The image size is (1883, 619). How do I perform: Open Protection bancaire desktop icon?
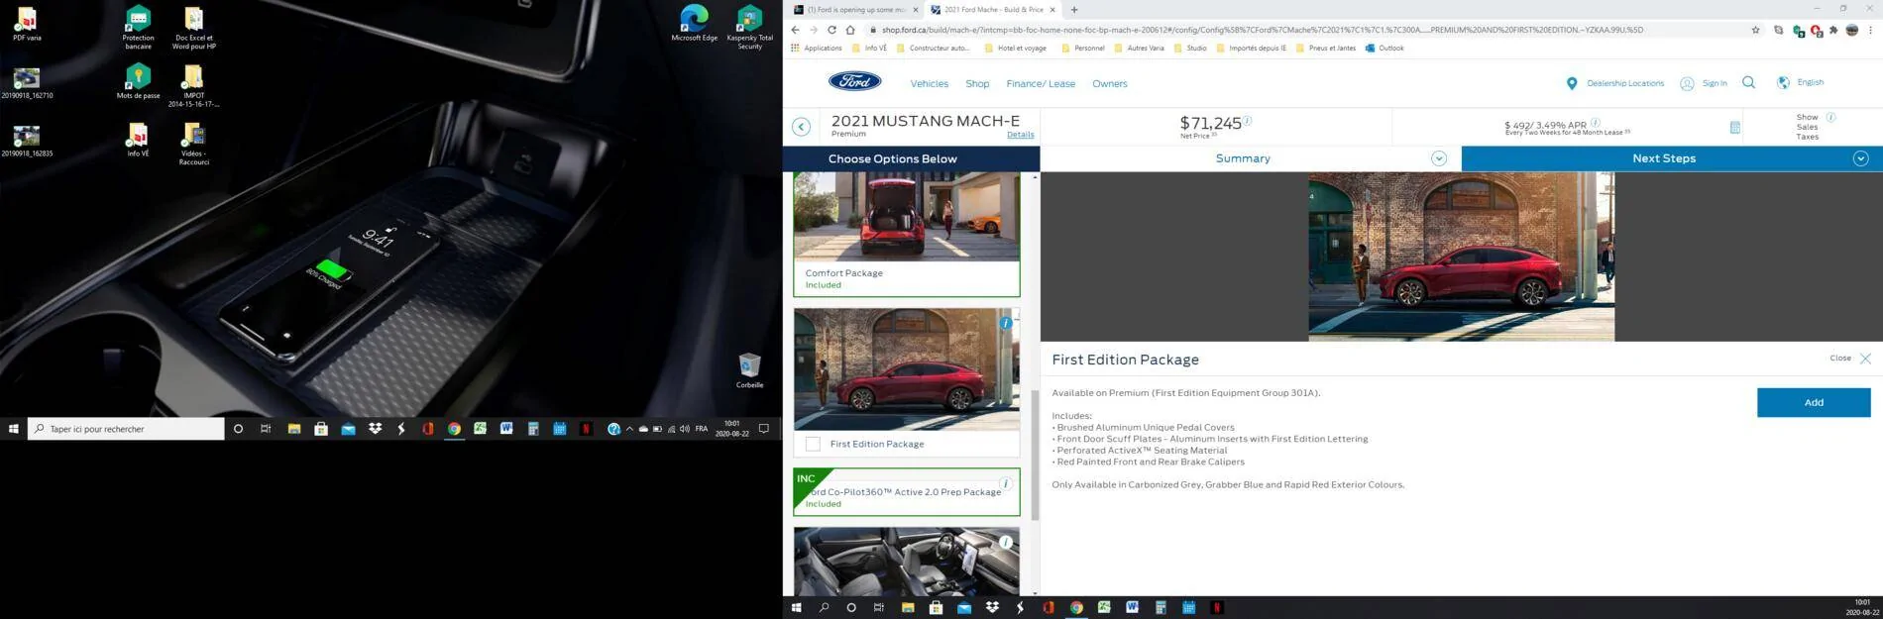pos(138,27)
